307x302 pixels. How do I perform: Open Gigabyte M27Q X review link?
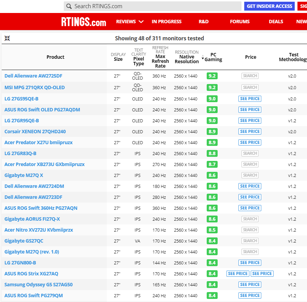(x=24, y=175)
